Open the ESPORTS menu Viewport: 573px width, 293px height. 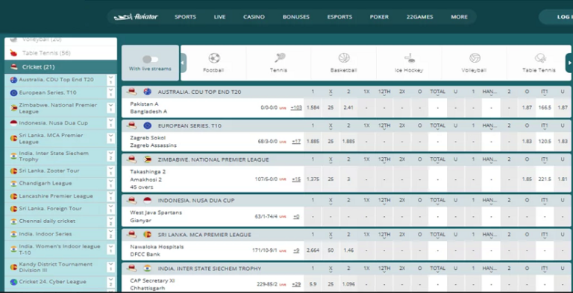[340, 17]
